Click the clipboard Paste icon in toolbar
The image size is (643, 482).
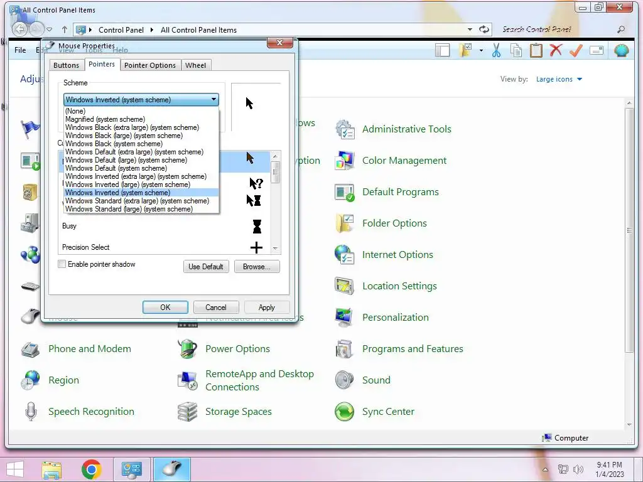536,50
